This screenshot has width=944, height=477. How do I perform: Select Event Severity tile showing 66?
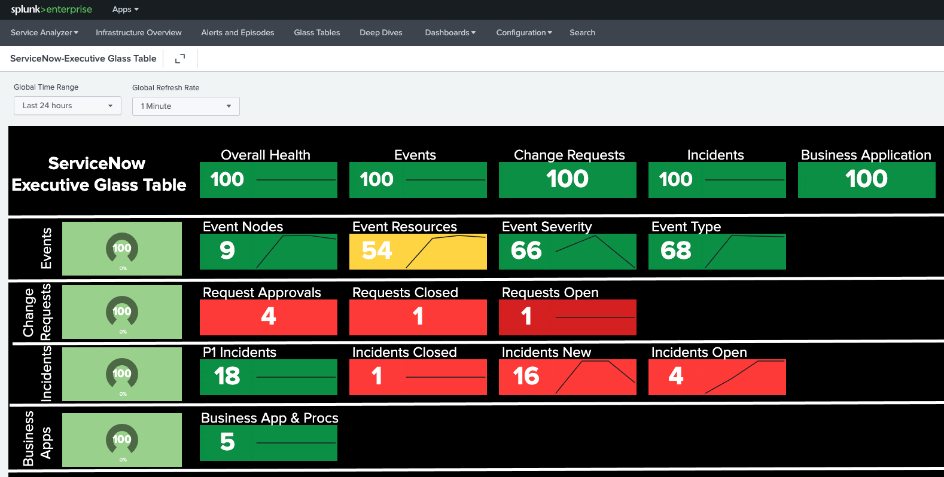click(x=568, y=252)
